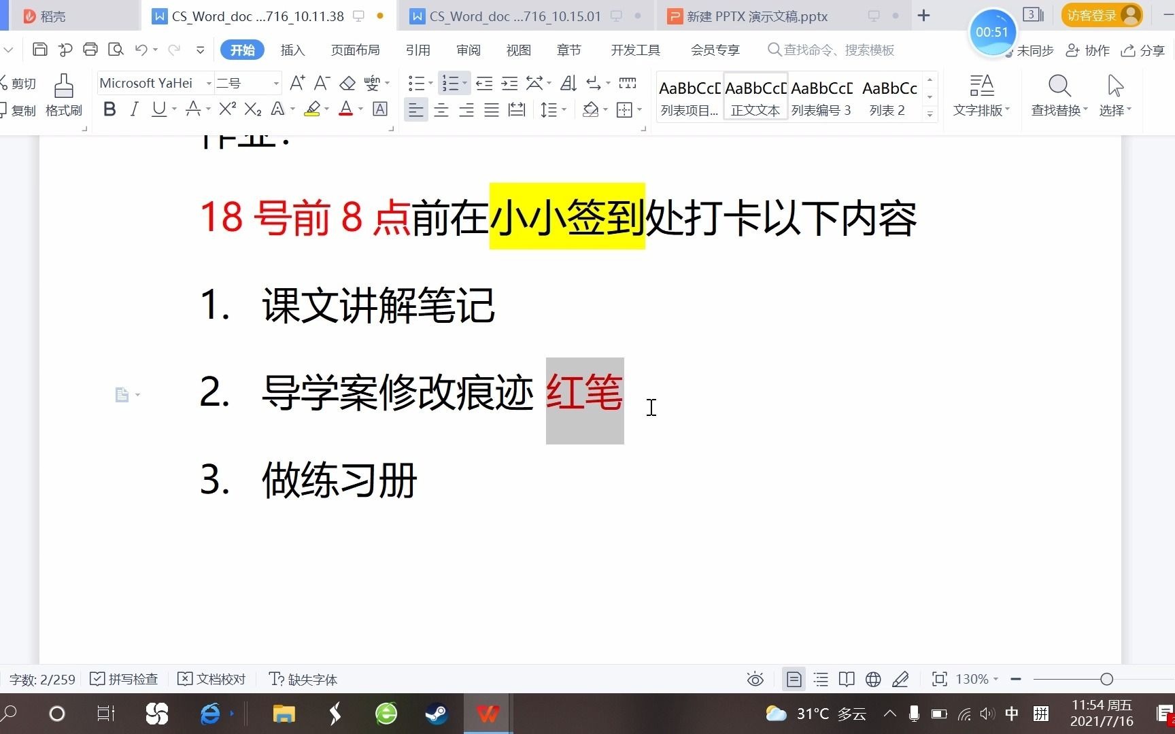Click fit-to-page zoom icon

click(939, 679)
